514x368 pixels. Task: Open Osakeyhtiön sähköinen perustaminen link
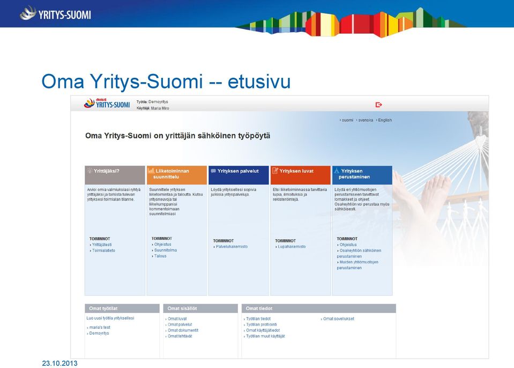[359, 254]
